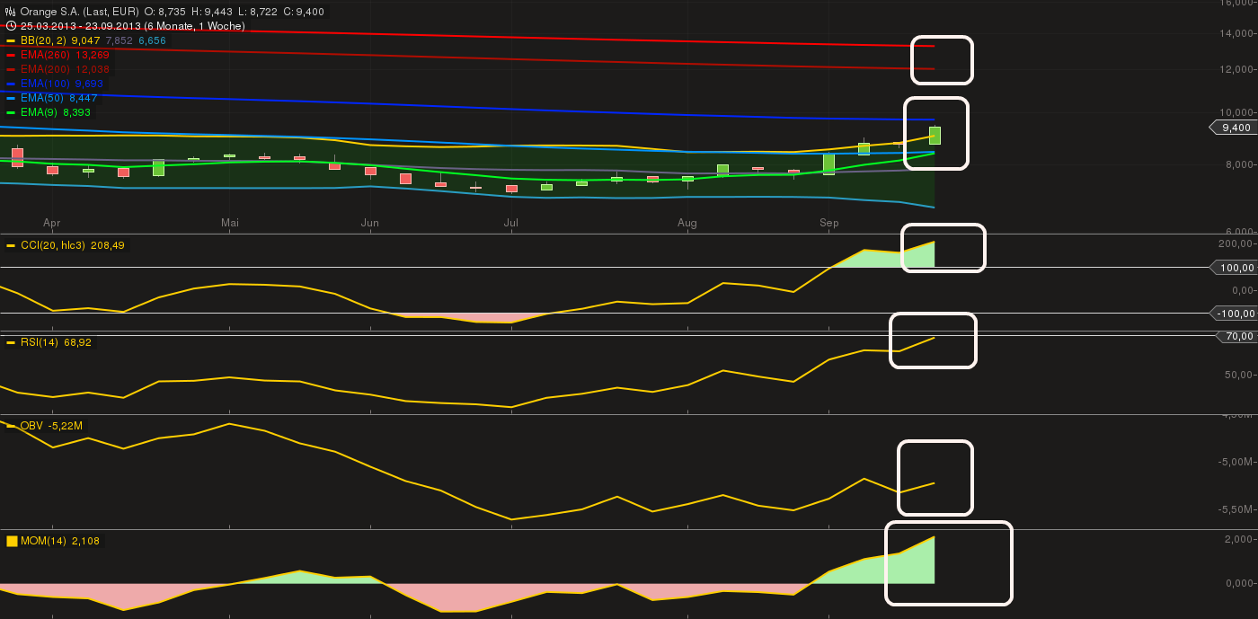Toggle the EMA(50) line via its legend marker

click(11, 98)
